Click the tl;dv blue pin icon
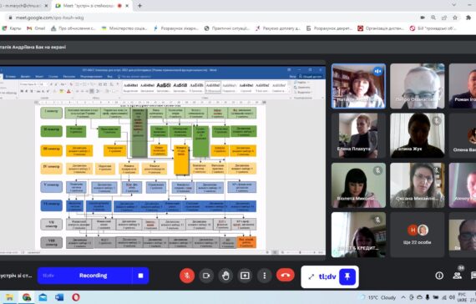 click(347, 276)
